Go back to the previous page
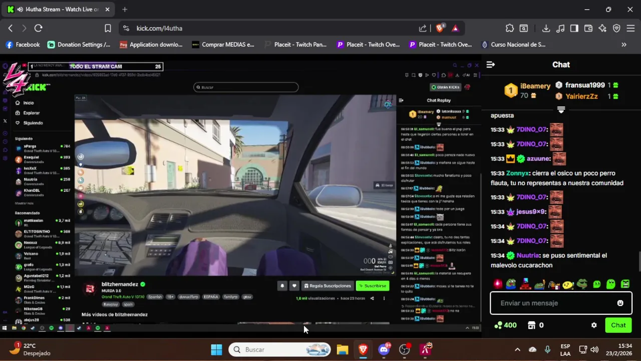Screen dimensions: 641x361 (11, 29)
